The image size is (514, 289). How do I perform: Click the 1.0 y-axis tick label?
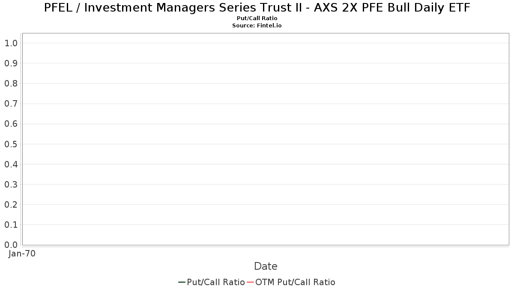click(11, 43)
